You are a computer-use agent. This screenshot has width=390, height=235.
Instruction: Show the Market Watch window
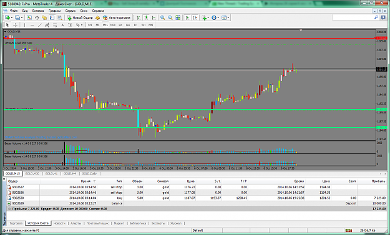tap(29, 17)
